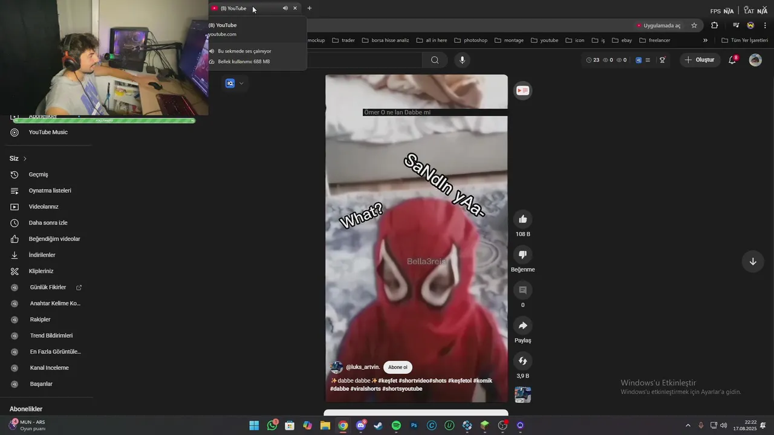Open Daha sonra izle list
This screenshot has width=774, height=435.
point(48,223)
